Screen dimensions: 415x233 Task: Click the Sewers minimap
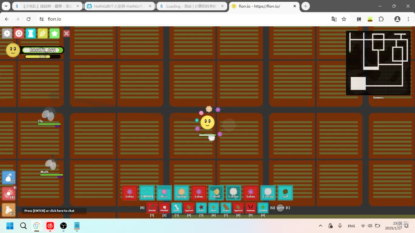click(378, 63)
